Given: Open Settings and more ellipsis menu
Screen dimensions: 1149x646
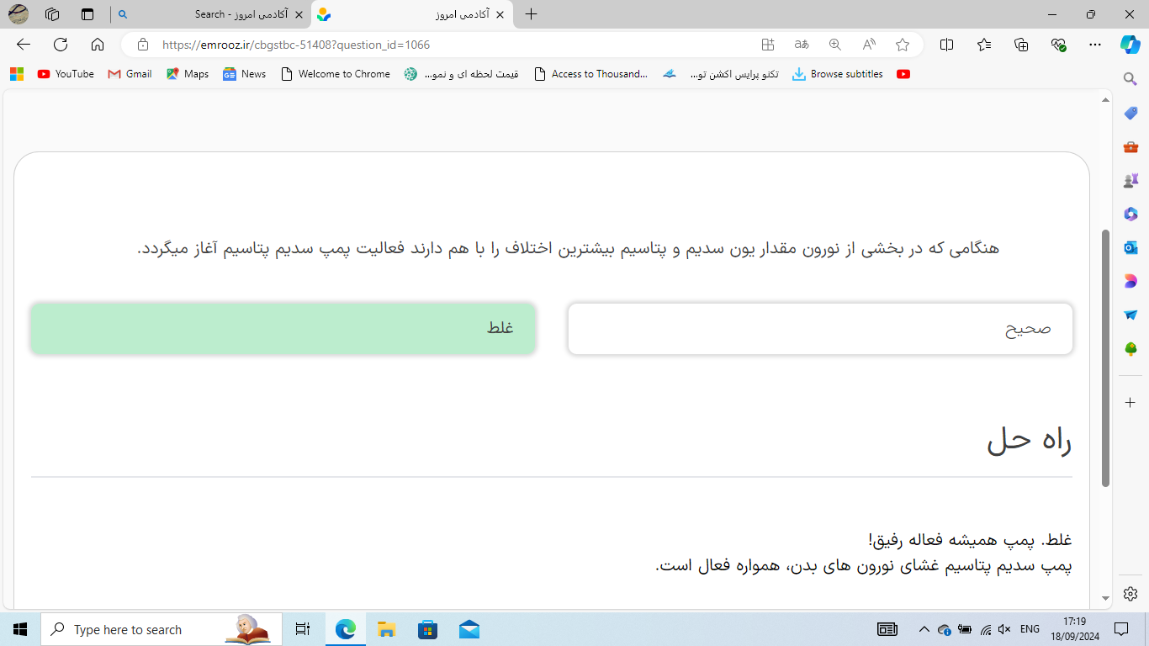Looking at the screenshot, I should 1094,45.
